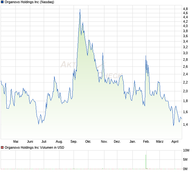Click the 'Organovo Holdings Inc (Nasdaq)' chart title
The height and width of the screenshot is (172, 195).
pos(29,2)
